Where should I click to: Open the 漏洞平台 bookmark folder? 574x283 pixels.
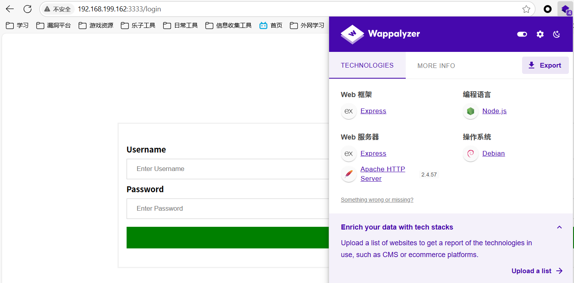tap(54, 26)
